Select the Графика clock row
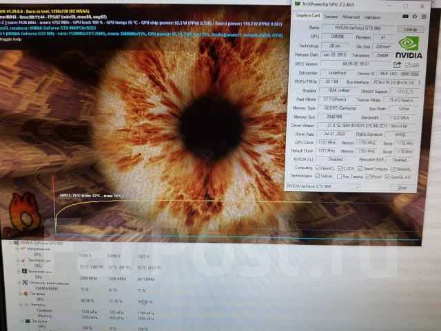 (x=44, y=310)
